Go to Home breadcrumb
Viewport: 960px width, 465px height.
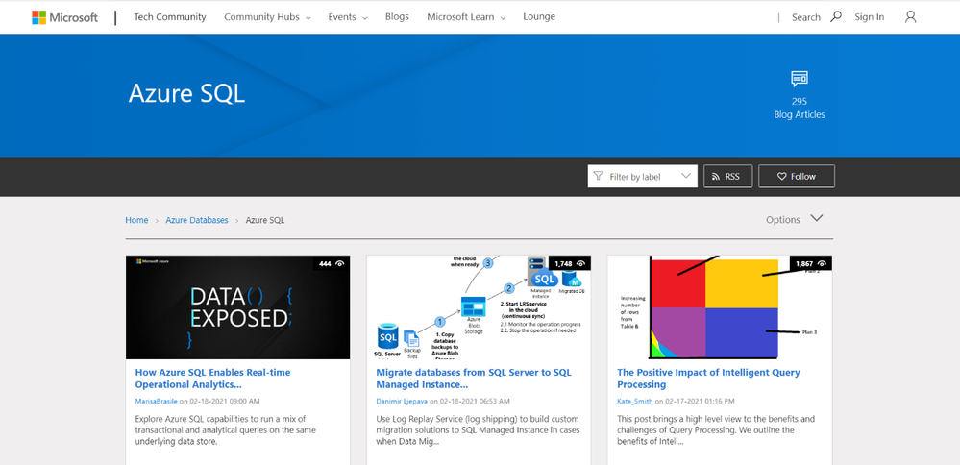click(x=136, y=220)
